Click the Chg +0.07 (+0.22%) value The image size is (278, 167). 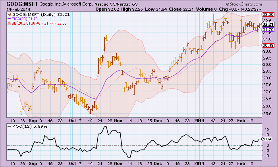(238, 10)
